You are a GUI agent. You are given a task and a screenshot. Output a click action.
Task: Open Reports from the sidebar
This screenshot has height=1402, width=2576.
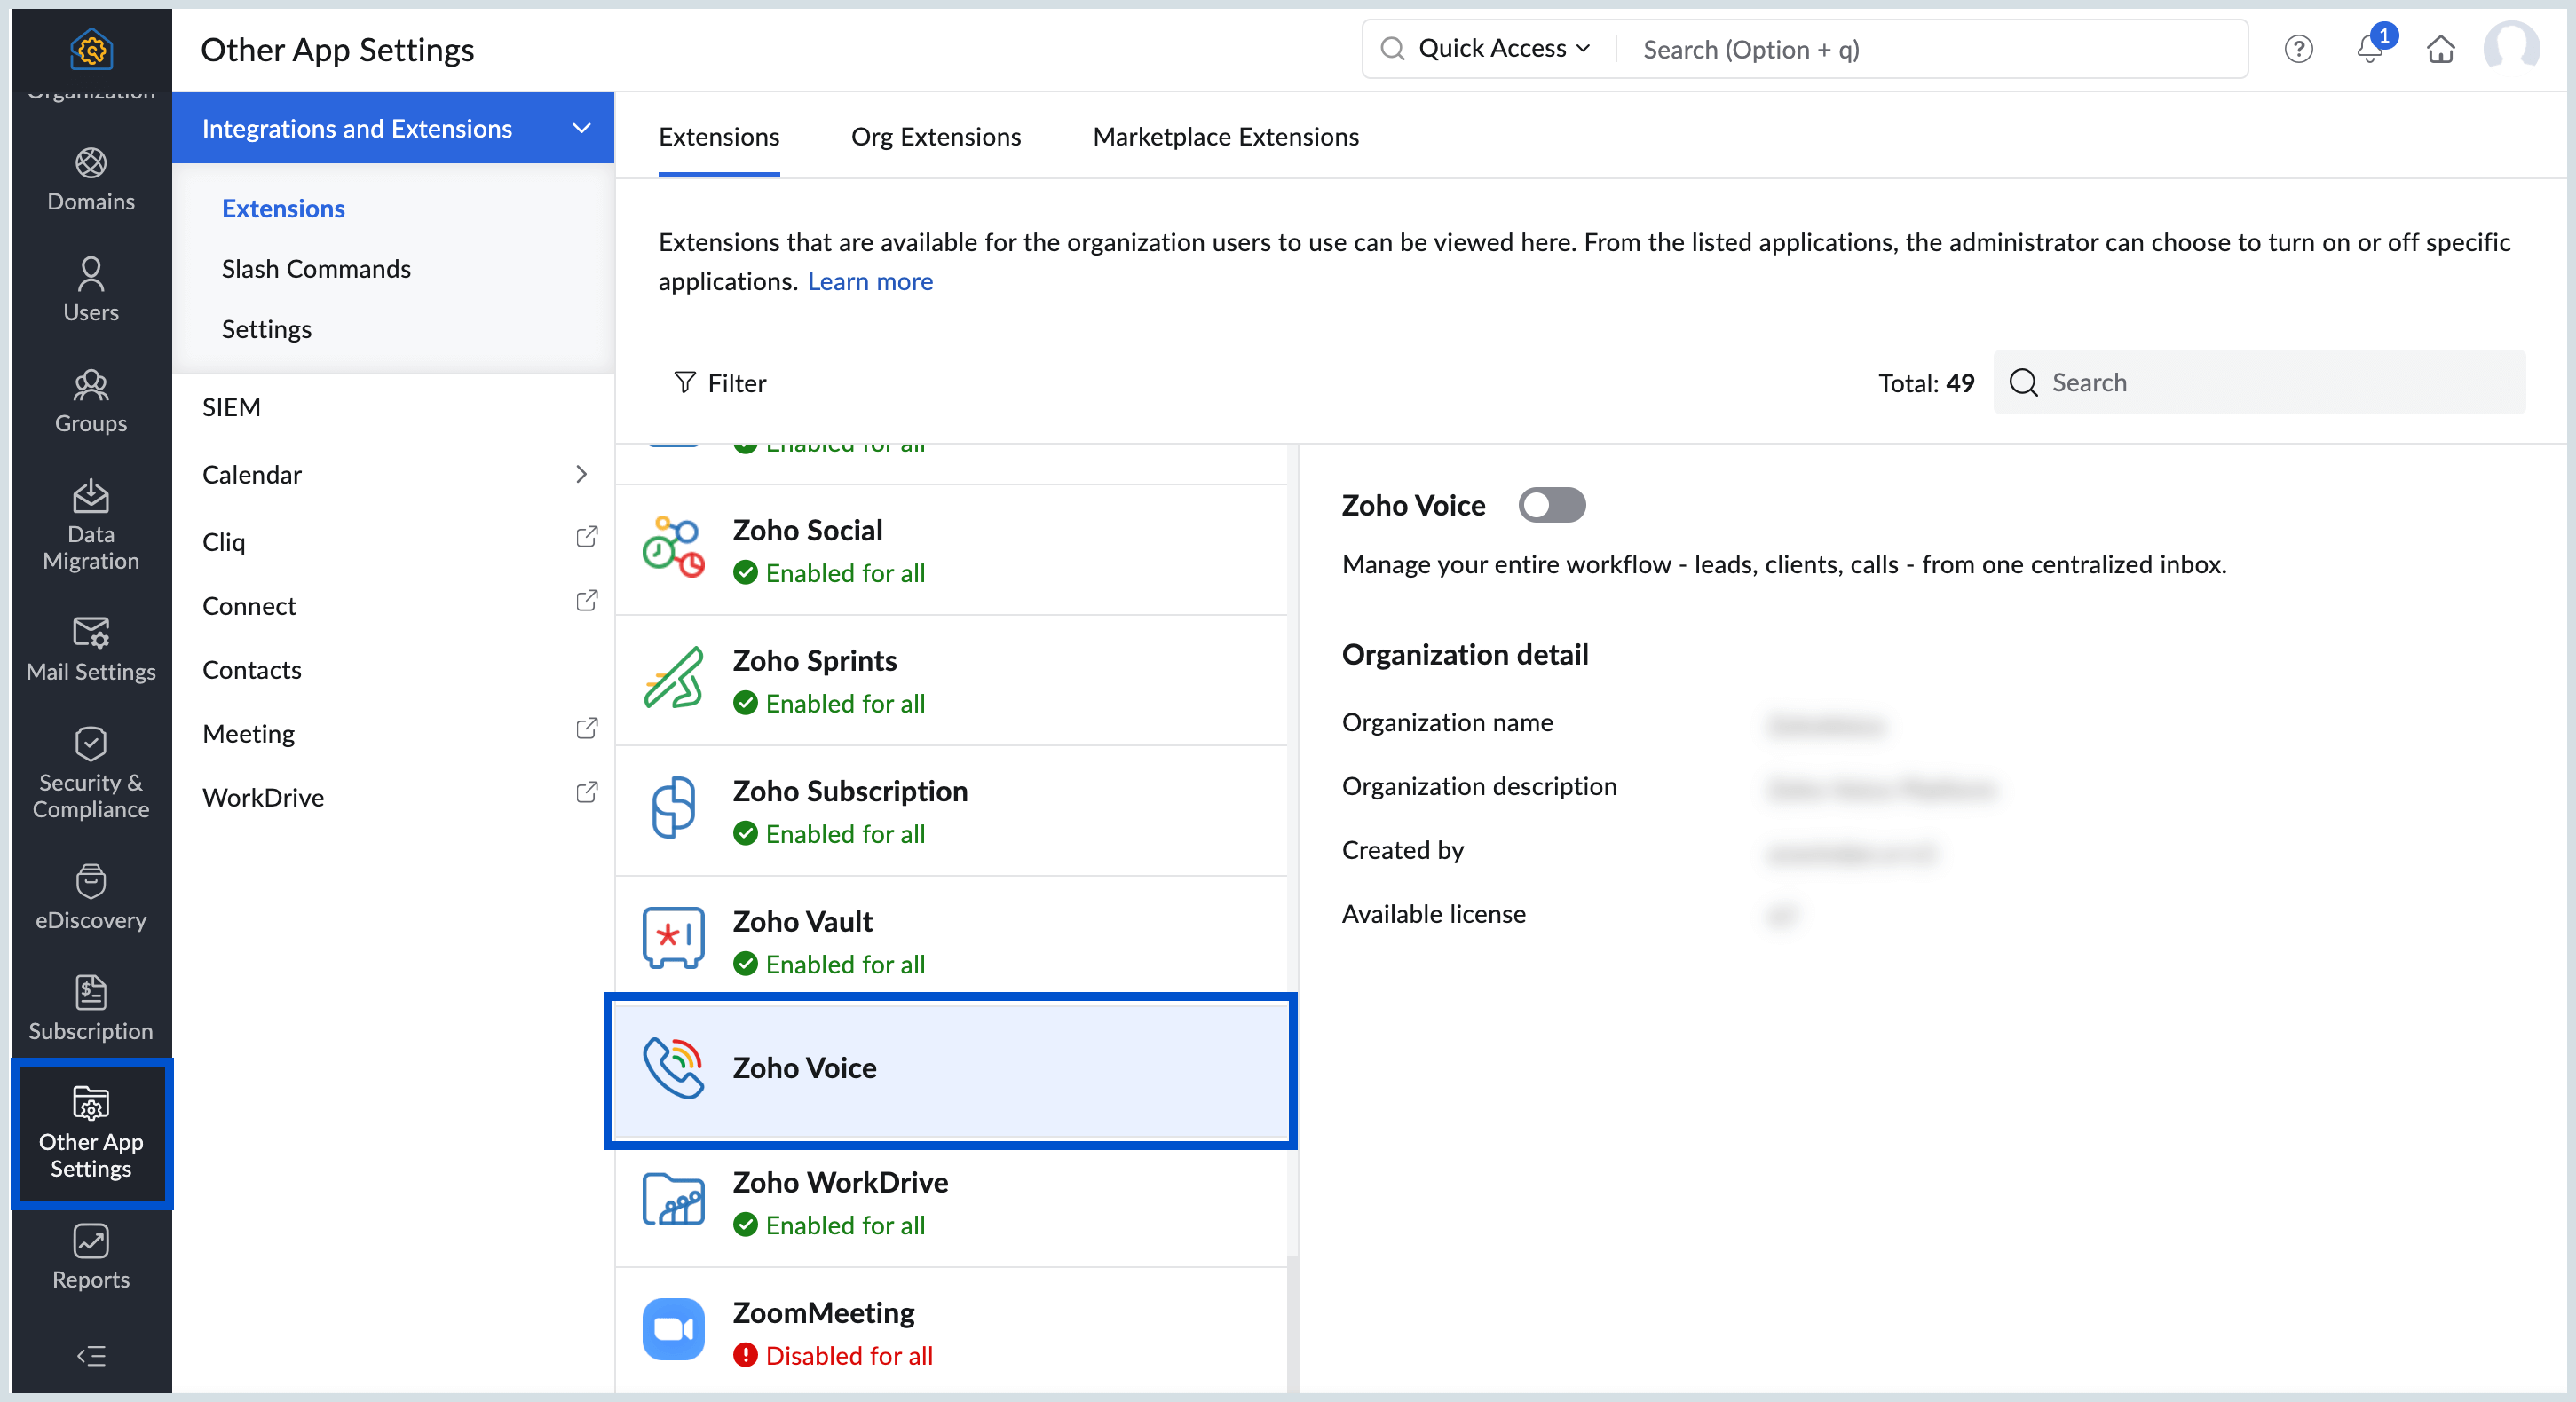coord(91,1256)
